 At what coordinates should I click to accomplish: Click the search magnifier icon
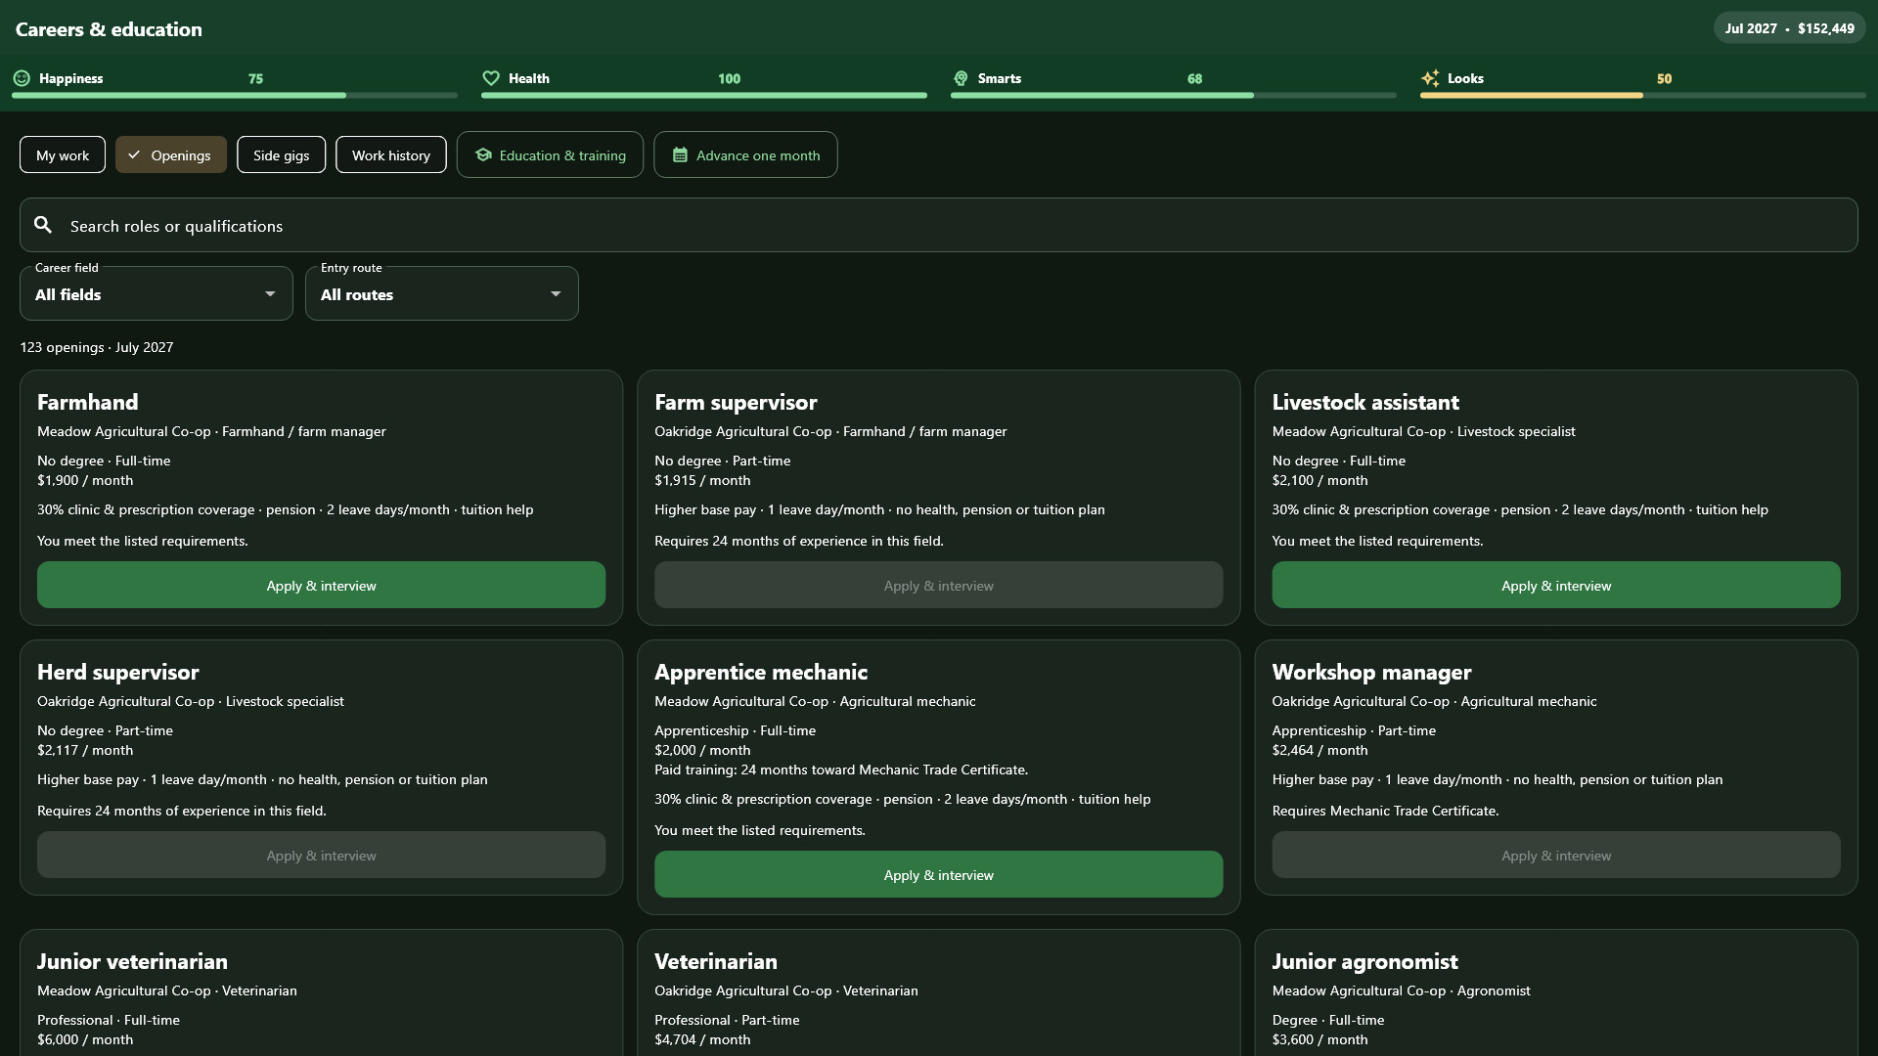click(x=43, y=225)
